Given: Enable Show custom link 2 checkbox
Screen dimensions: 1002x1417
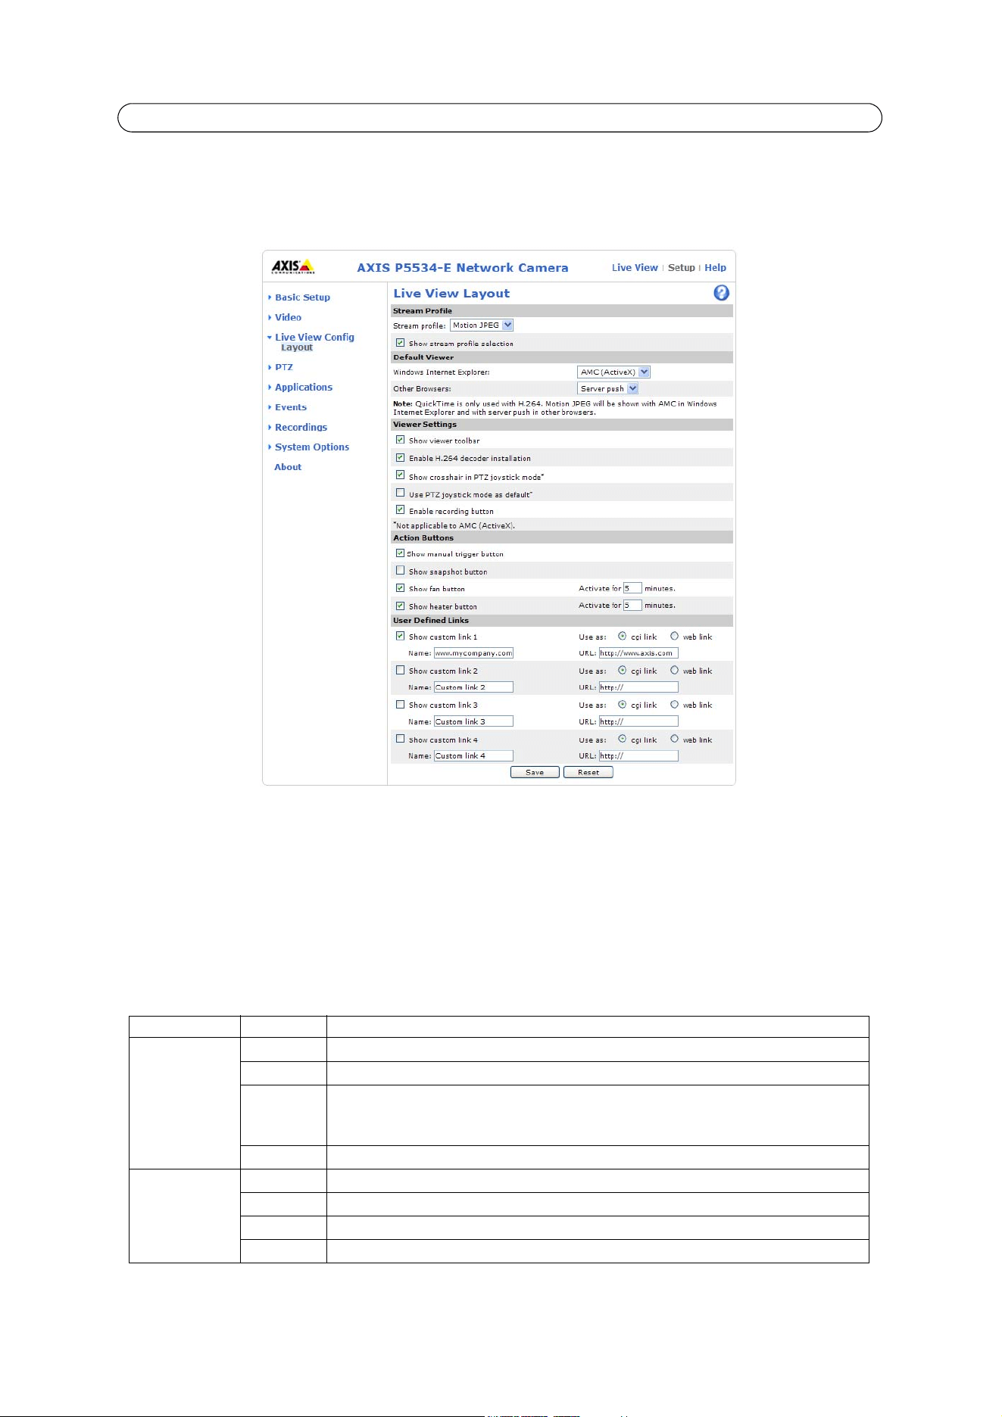Looking at the screenshot, I should (400, 670).
